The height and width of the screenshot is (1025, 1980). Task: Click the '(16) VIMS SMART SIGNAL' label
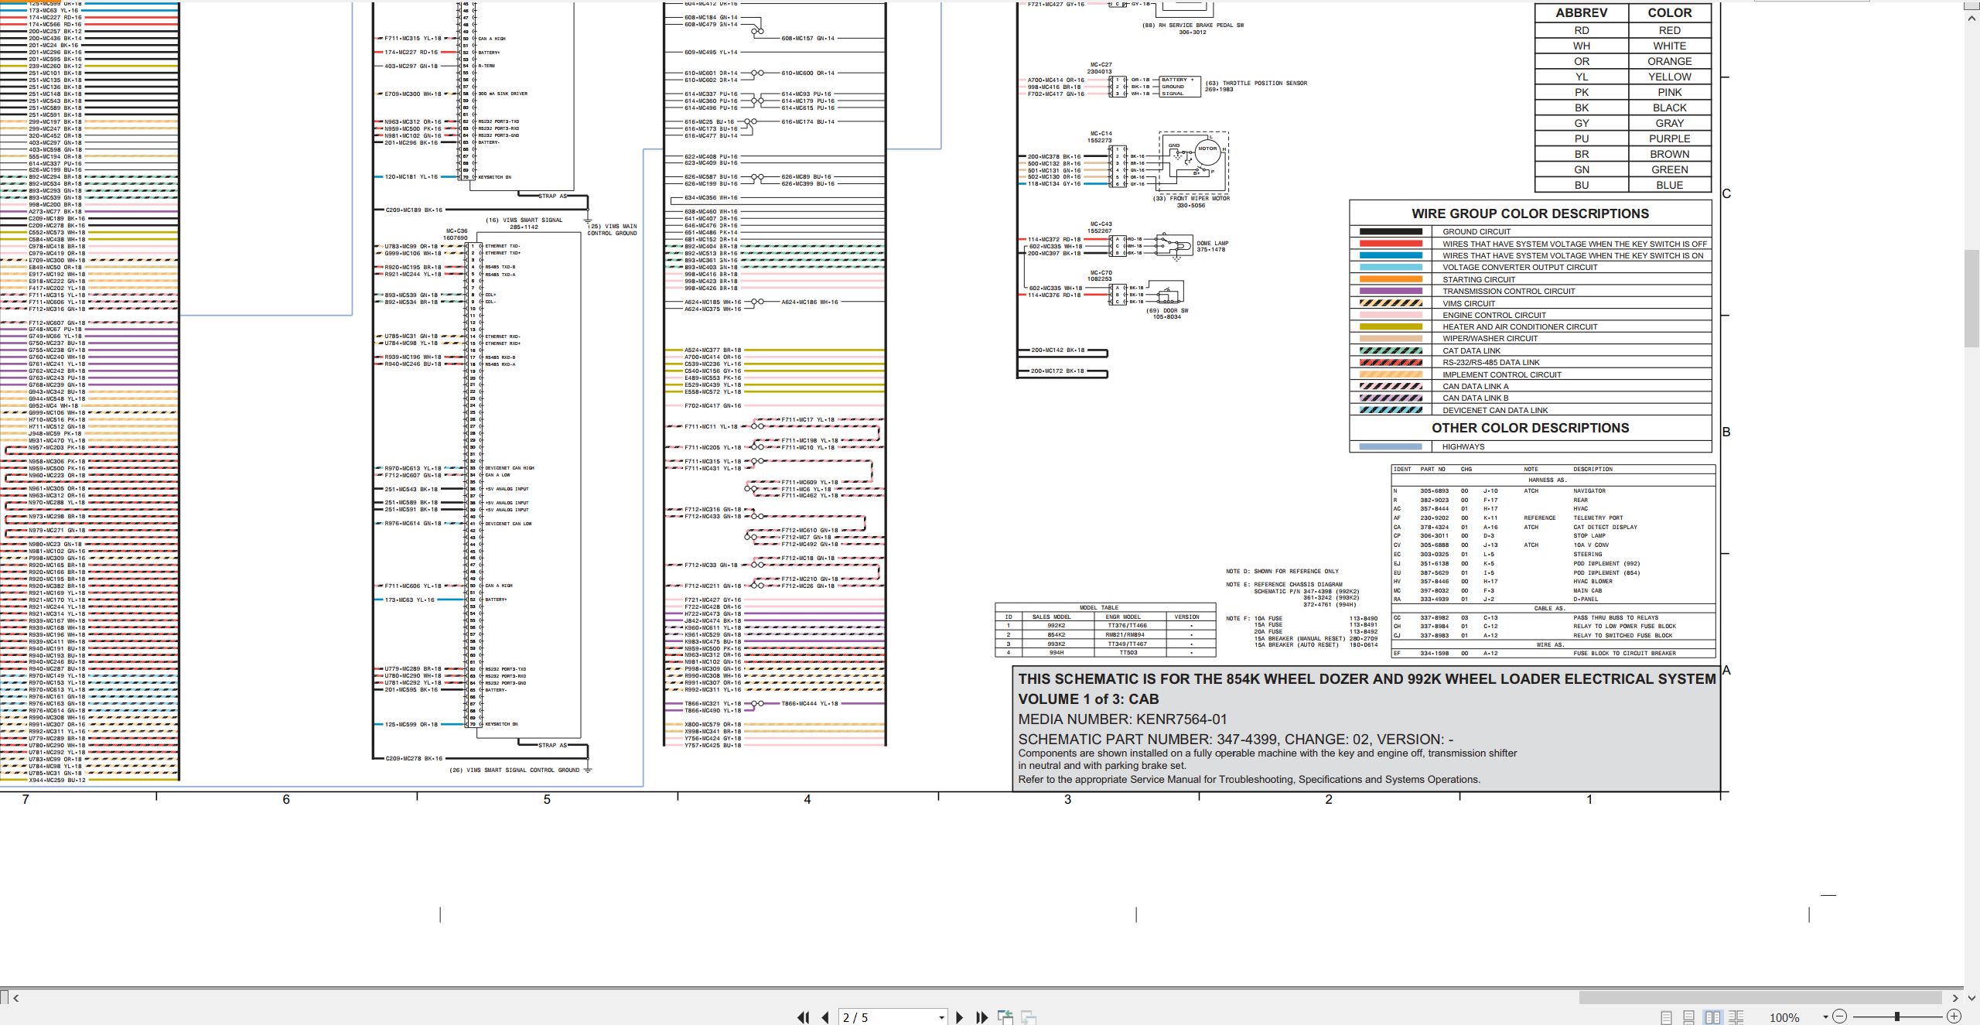point(524,220)
